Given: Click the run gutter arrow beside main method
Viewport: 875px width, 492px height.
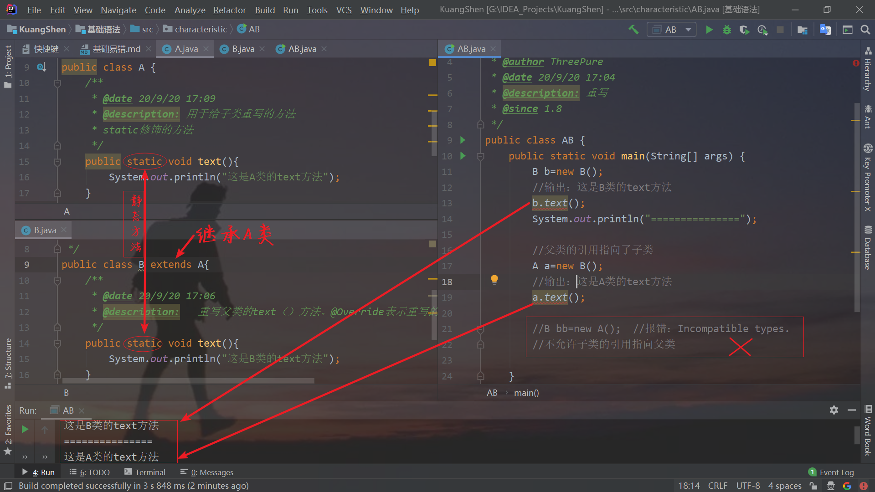Looking at the screenshot, I should 463,156.
